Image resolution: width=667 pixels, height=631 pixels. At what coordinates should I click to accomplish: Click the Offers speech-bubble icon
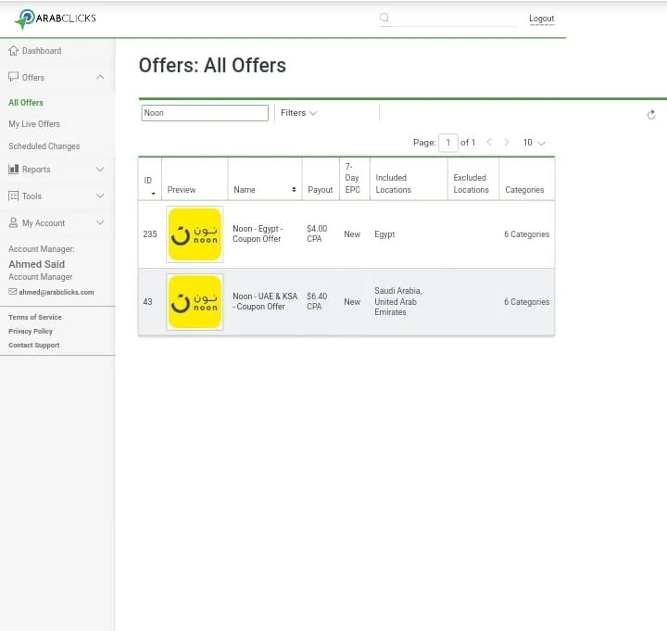click(14, 77)
